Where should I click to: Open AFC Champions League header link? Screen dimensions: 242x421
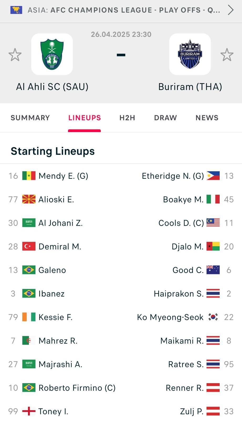click(124, 10)
